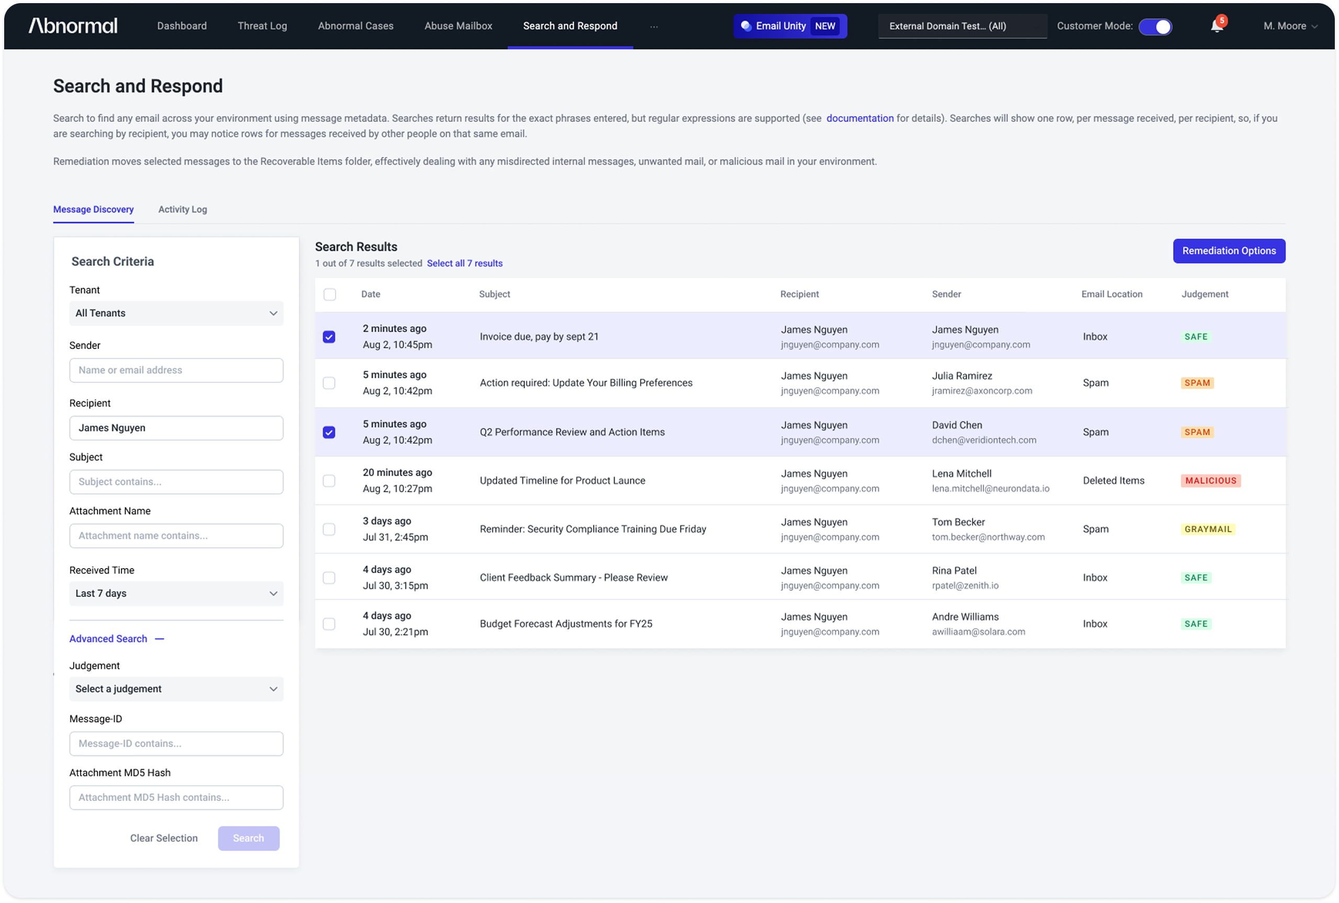
Task: Click the Remediation Options button
Action: [x=1229, y=251]
